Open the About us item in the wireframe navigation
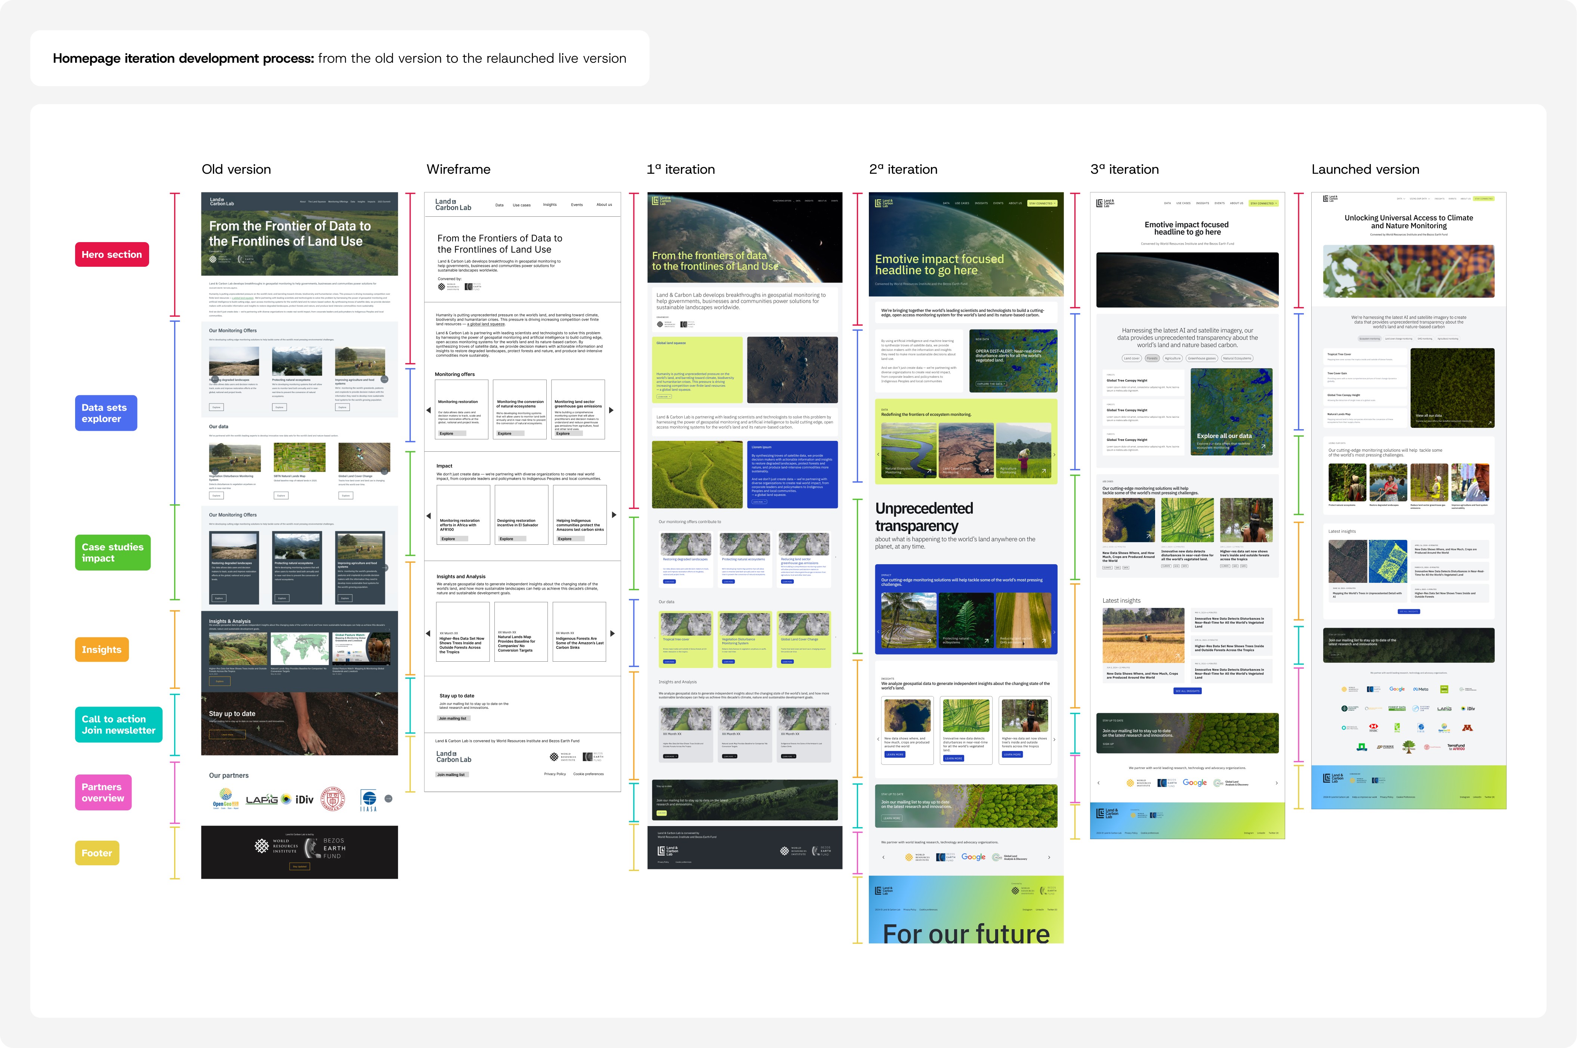This screenshot has height=1048, width=1577. click(x=604, y=204)
